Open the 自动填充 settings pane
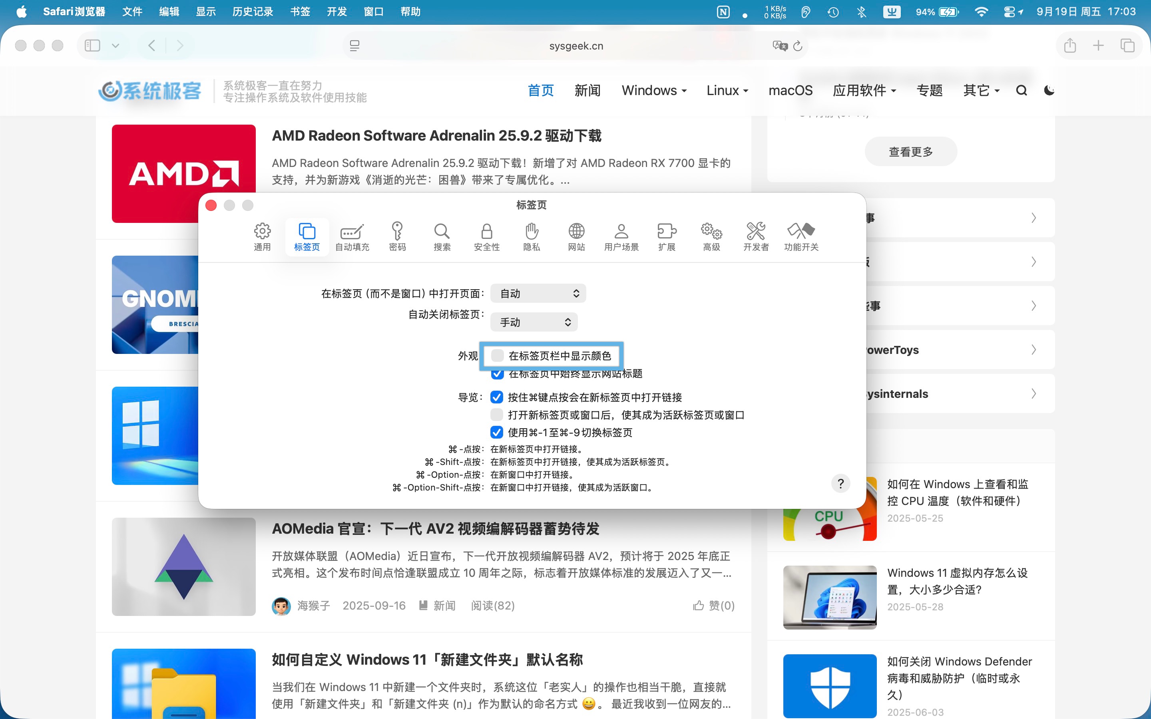1151x719 pixels. (x=352, y=237)
